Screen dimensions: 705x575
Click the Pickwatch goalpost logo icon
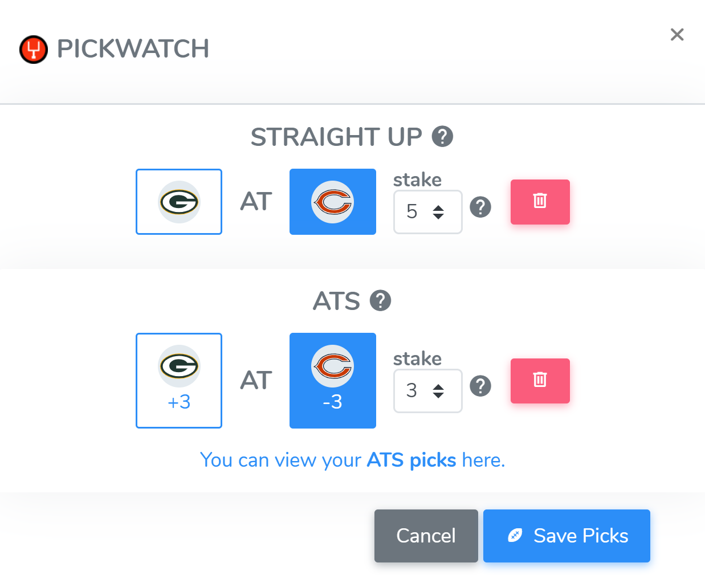pos(34,50)
